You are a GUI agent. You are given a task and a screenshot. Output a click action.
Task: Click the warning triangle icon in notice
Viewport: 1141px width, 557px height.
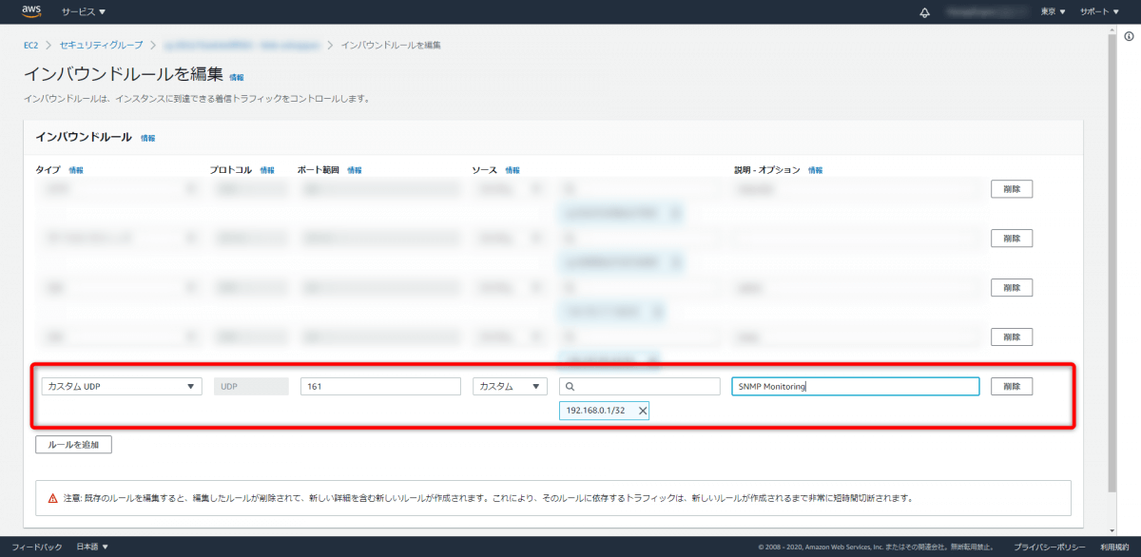tap(53, 497)
